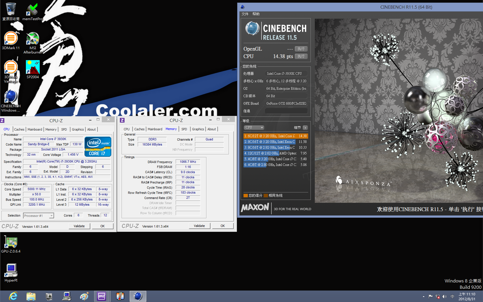The width and height of the screenshot is (483, 302).
Task: Select rank 4 12C/12T AMD Opteron row
Action: pos(276,153)
